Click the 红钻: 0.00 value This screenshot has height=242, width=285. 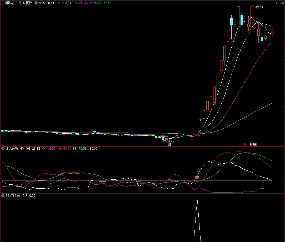click(x=28, y=196)
